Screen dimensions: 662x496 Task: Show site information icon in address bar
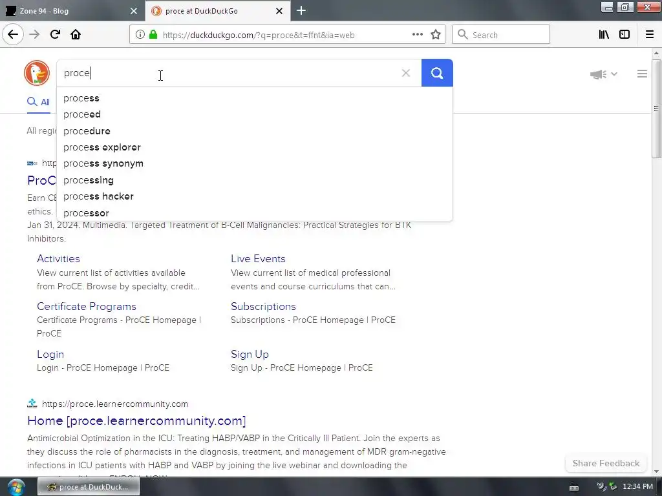(140, 35)
